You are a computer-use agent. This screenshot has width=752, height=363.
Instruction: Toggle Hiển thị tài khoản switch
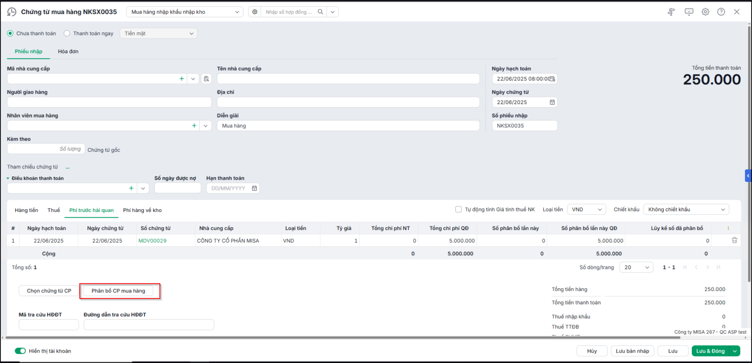[20, 351]
